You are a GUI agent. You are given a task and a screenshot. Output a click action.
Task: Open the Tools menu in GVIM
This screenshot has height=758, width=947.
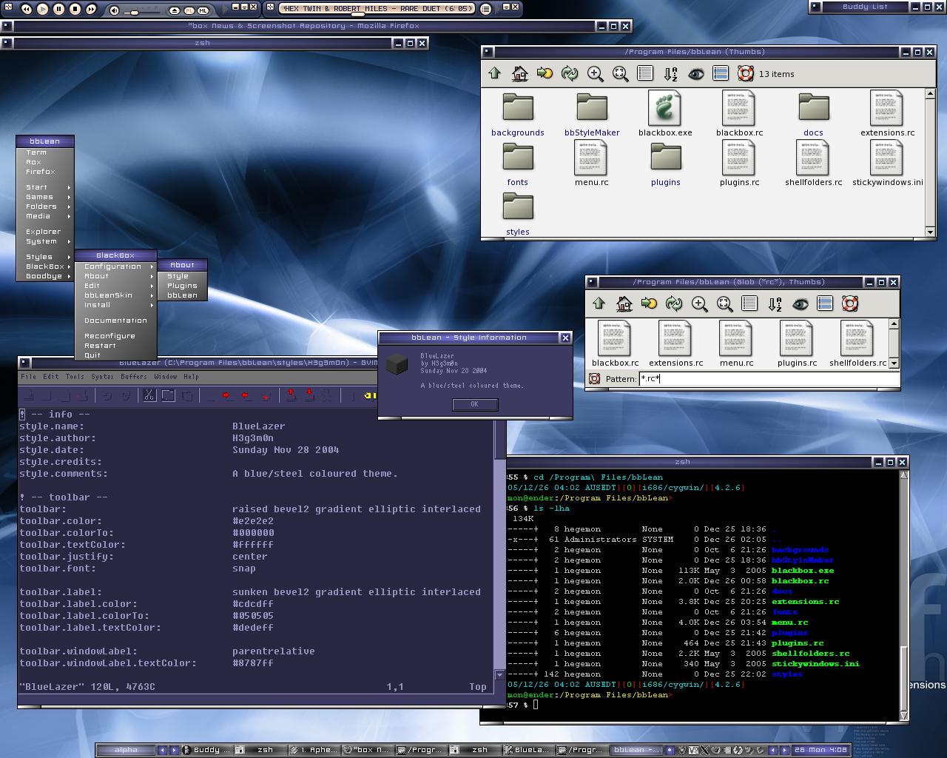coord(75,376)
